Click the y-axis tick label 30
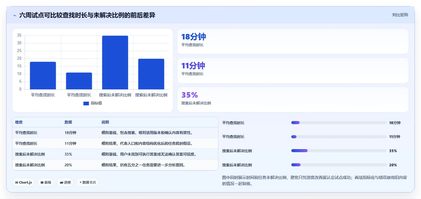The height and width of the screenshot is (199, 421). pos(19,43)
